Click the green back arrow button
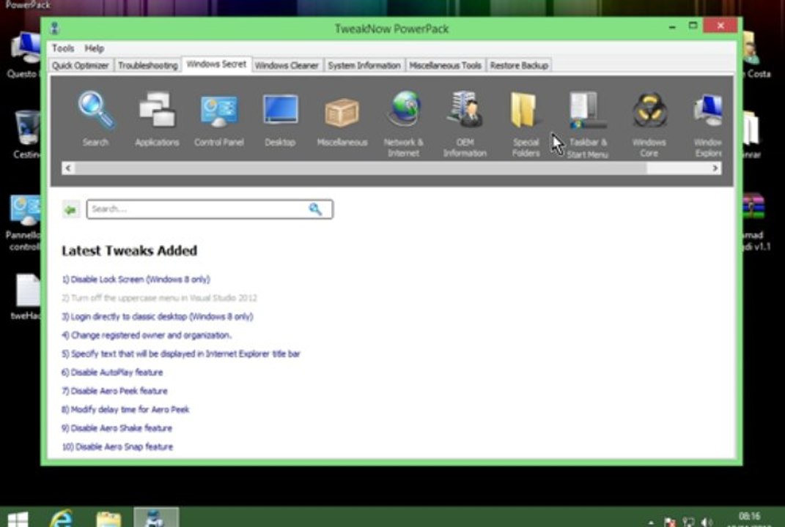Screen dimensions: 785x527 [x=70, y=209]
